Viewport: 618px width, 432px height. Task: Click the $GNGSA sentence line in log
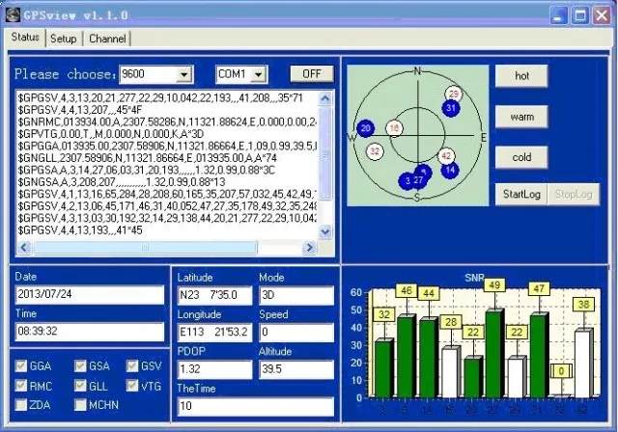pyautogui.click(x=122, y=182)
